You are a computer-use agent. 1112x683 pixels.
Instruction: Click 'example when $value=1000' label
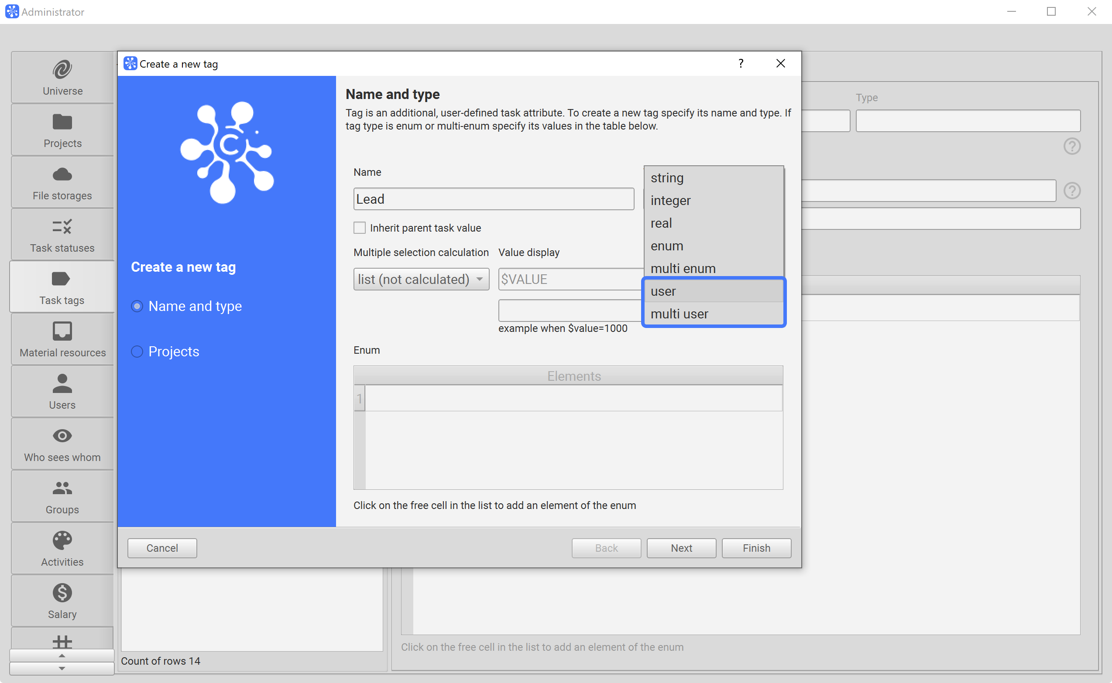563,328
